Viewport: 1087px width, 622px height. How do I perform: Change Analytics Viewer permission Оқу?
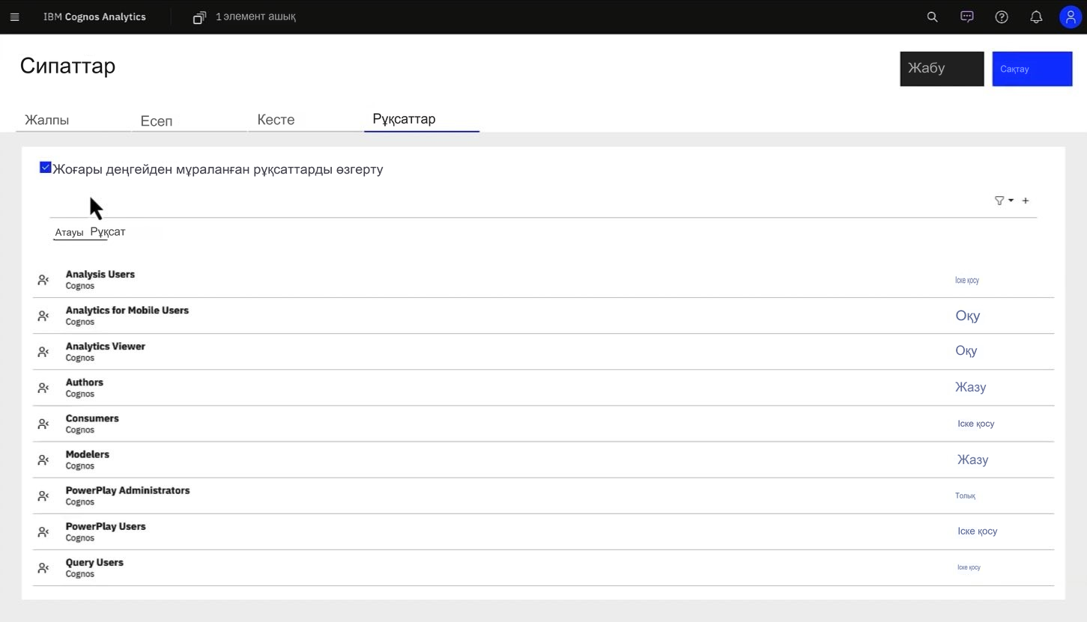(x=966, y=351)
